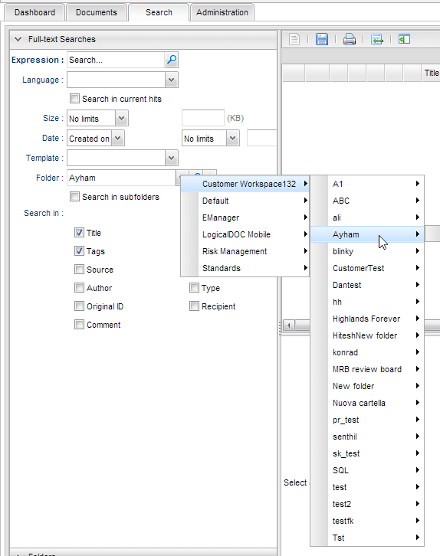440x556 pixels.
Task: Check the Author checkbox
Action: click(x=79, y=288)
